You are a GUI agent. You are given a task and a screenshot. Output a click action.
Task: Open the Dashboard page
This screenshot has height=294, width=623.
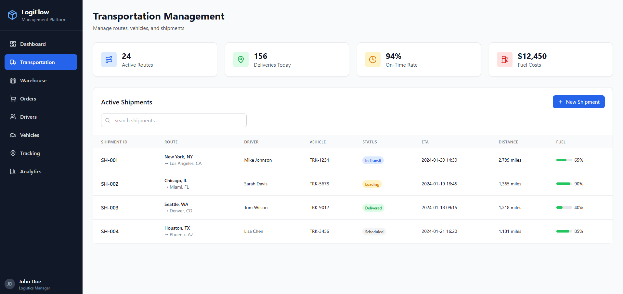click(33, 44)
